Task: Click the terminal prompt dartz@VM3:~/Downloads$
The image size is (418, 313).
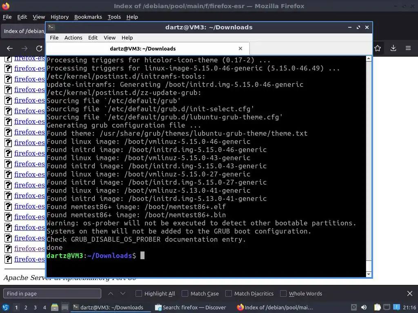Action: tap(91, 256)
